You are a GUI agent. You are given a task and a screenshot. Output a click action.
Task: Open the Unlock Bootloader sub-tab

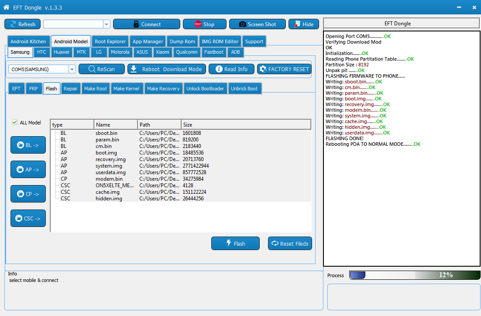pyautogui.click(x=205, y=89)
